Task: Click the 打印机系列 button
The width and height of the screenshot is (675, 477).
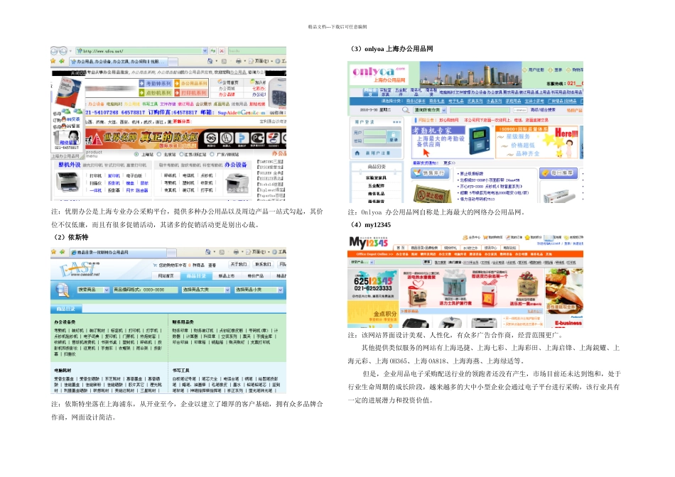Action: coord(190,92)
